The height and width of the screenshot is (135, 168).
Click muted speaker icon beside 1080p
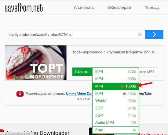click(122, 86)
